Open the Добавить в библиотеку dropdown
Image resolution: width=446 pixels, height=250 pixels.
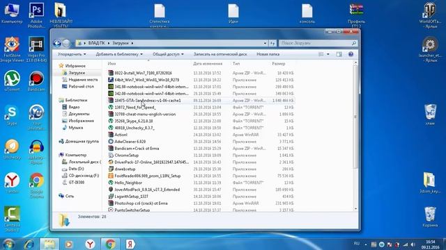click(x=119, y=54)
